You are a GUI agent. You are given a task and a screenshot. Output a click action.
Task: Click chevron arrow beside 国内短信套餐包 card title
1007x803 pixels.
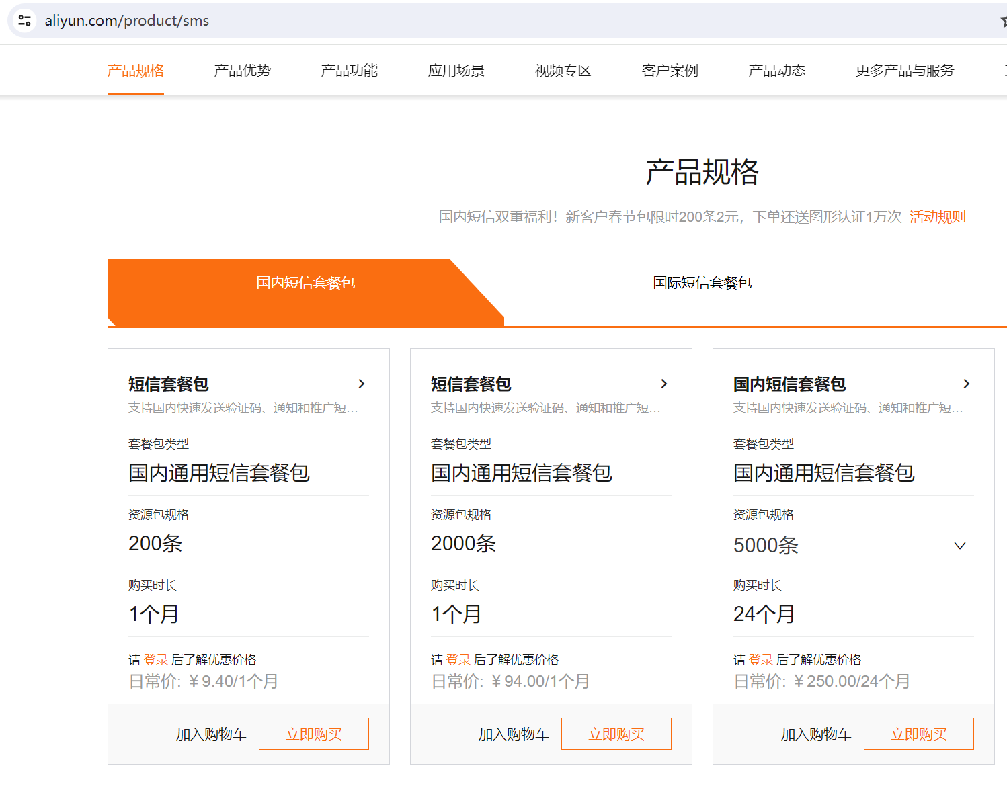[967, 384]
